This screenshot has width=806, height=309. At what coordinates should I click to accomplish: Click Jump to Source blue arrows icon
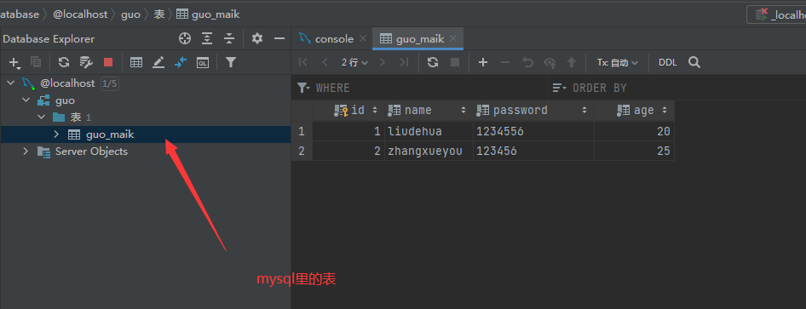pyautogui.click(x=181, y=63)
